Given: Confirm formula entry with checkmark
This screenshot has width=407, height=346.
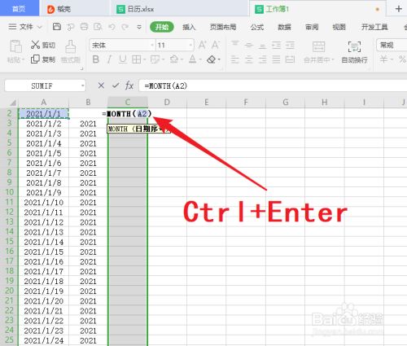Looking at the screenshot, I should pos(116,85).
